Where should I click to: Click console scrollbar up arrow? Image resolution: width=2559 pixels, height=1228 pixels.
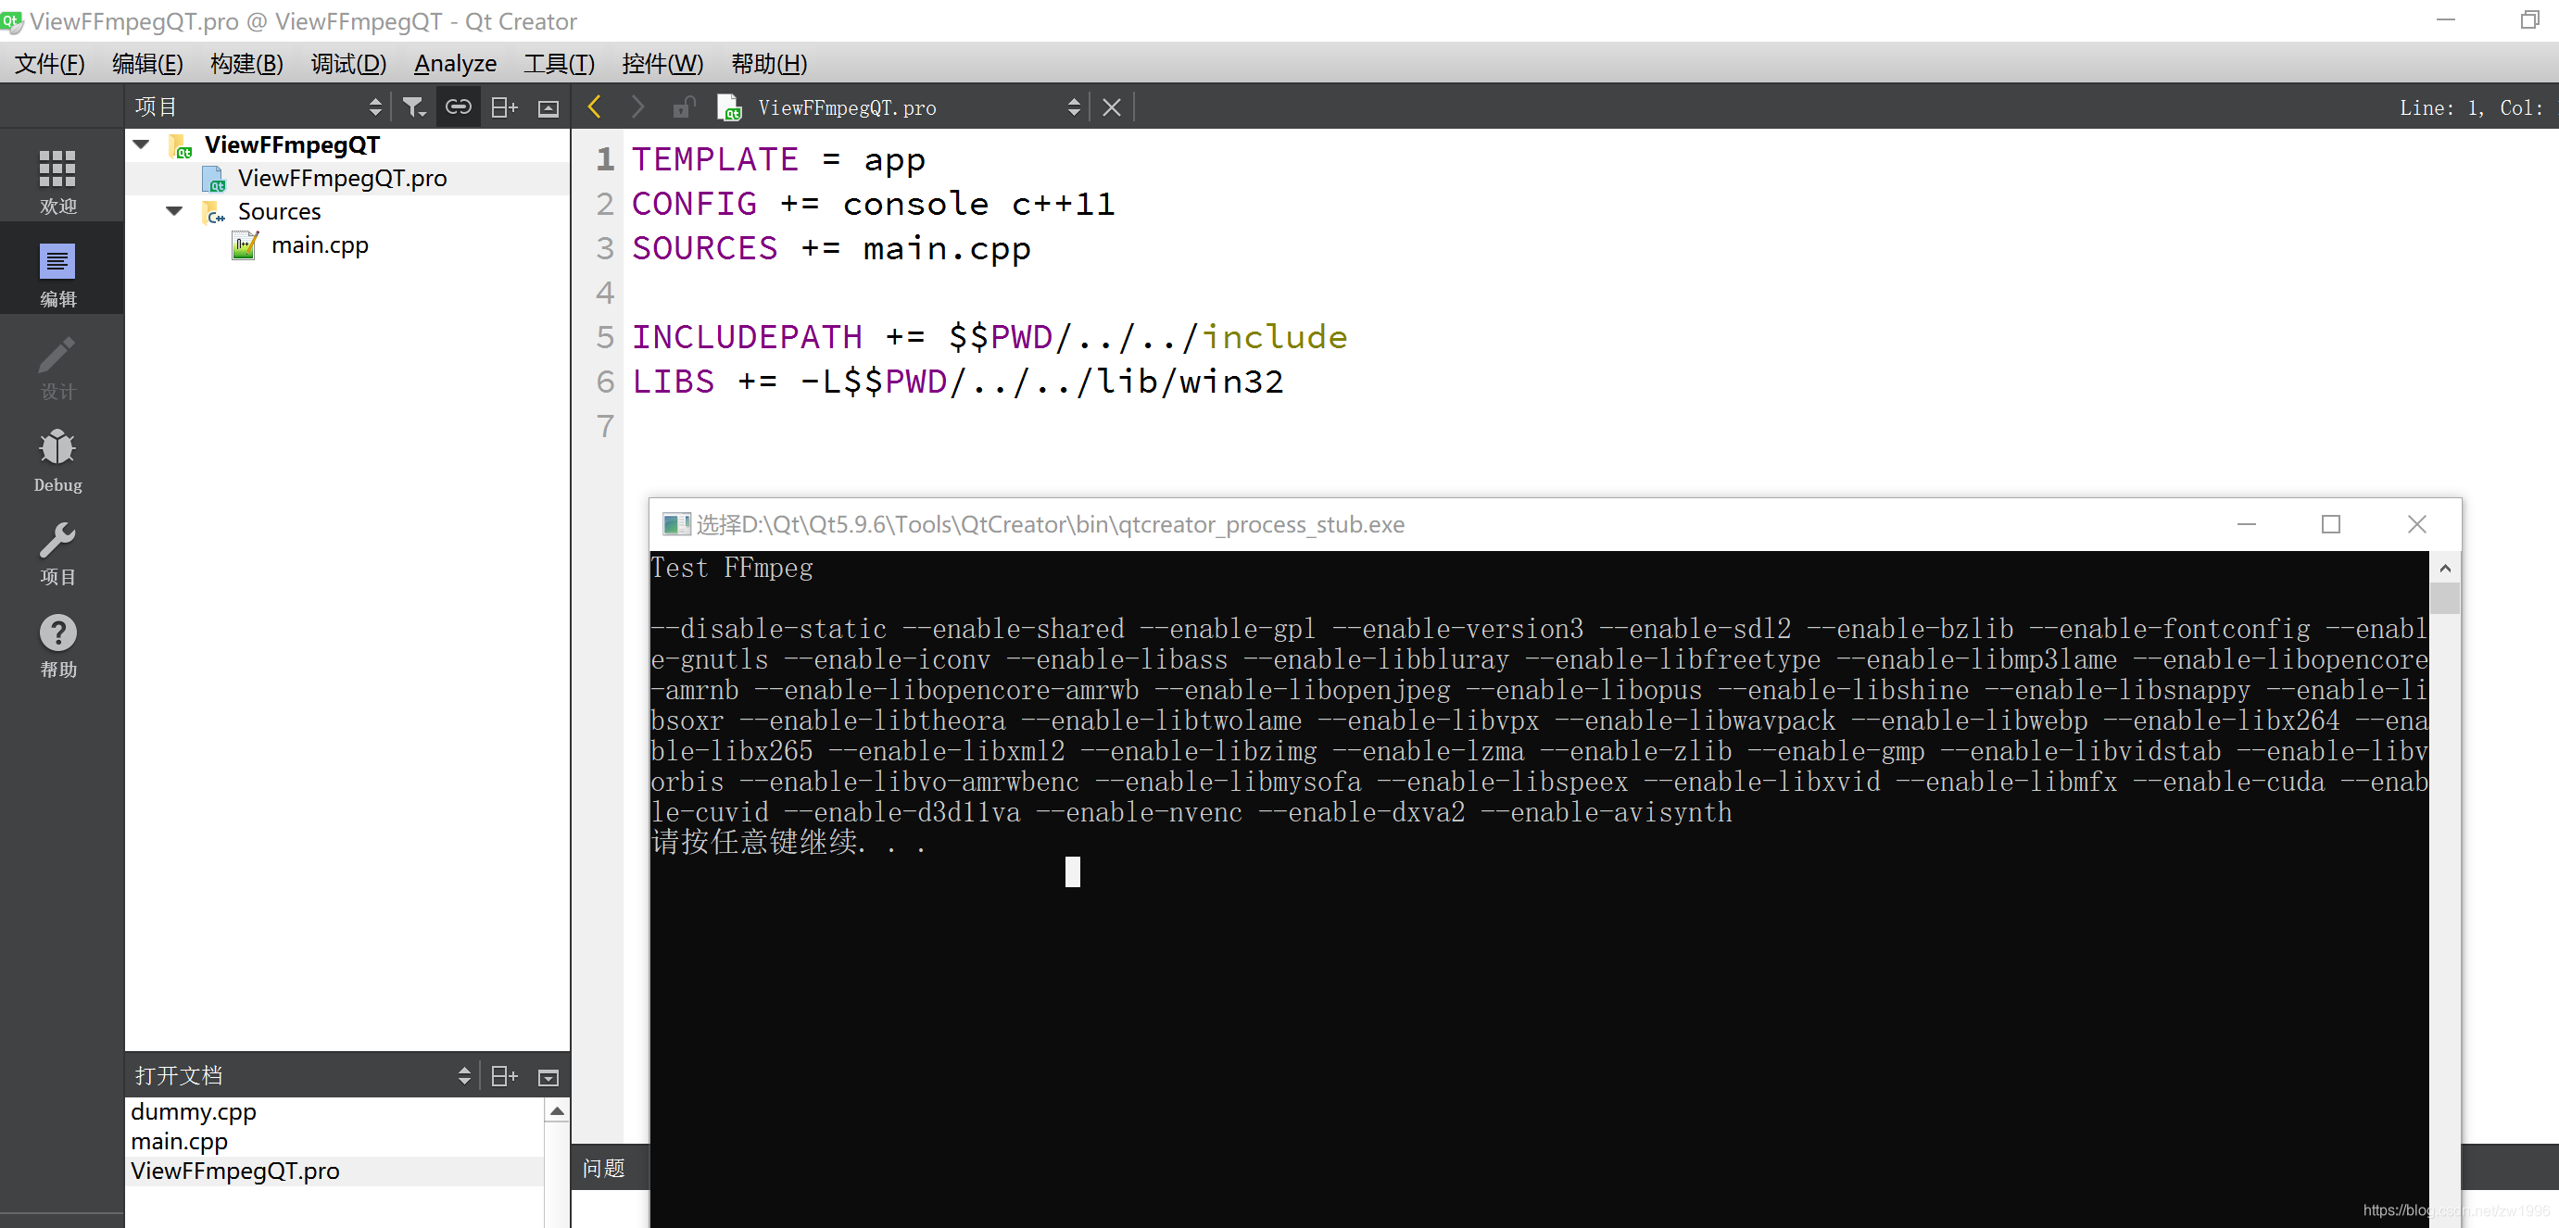[x=2445, y=569]
